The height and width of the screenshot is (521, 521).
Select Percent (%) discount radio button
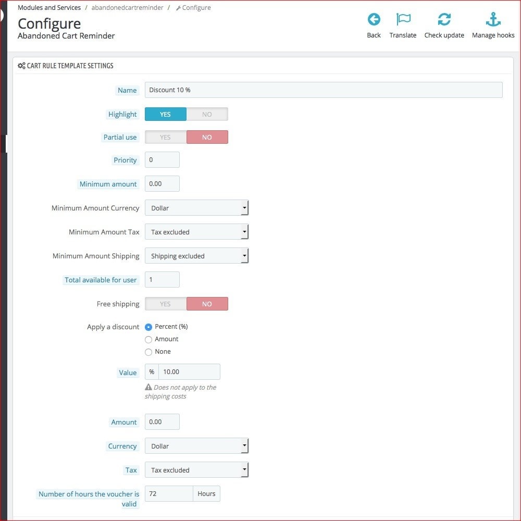pos(148,327)
